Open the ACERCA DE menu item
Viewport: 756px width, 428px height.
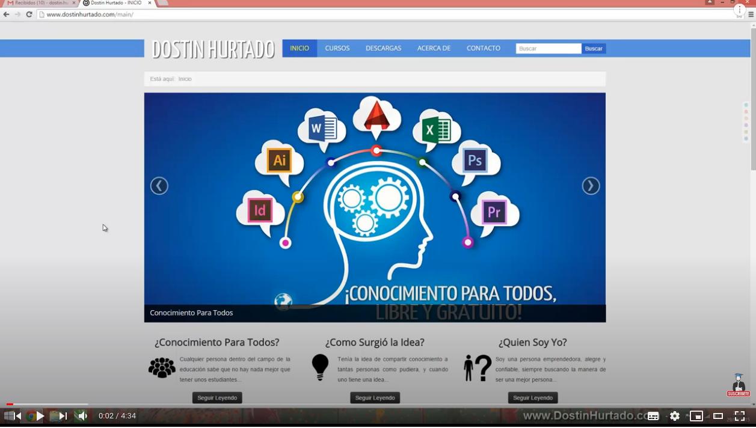pyautogui.click(x=434, y=49)
